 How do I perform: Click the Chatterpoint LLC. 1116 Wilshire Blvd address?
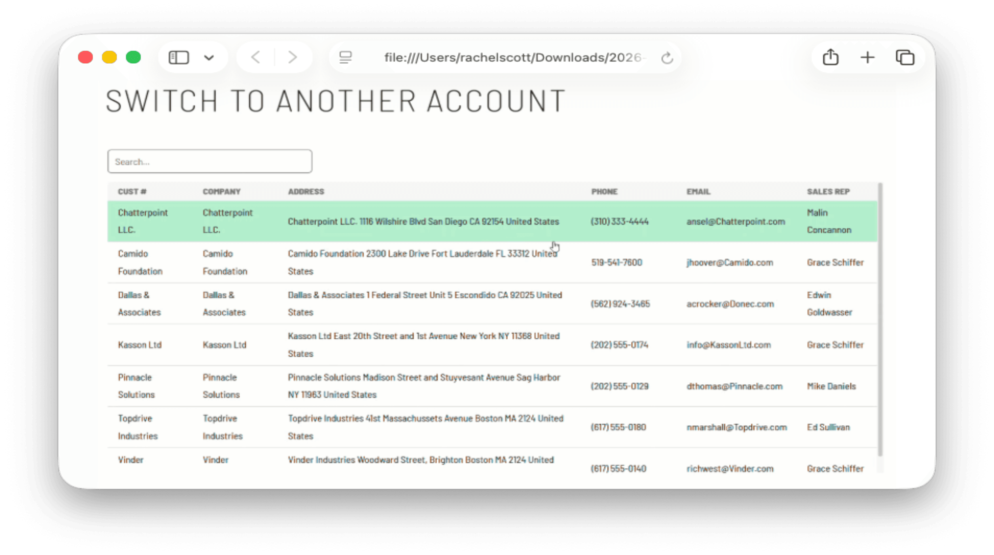(x=423, y=221)
